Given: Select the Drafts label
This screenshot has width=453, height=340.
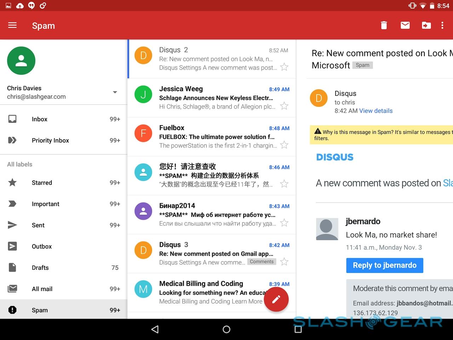Looking at the screenshot, I should point(40,268).
